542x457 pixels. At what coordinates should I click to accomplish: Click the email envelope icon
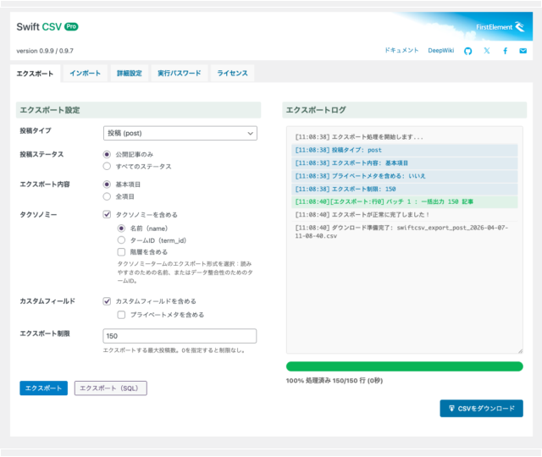[523, 51]
